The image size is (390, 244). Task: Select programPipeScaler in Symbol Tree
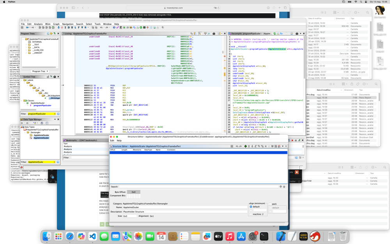(x=42, y=105)
